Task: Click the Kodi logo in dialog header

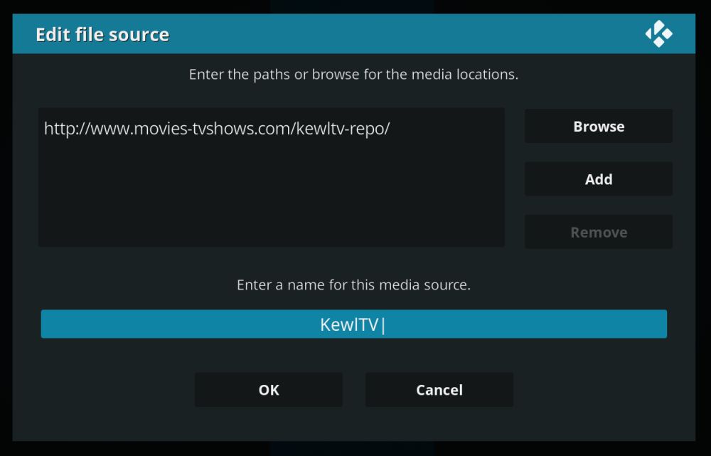Action: click(658, 33)
